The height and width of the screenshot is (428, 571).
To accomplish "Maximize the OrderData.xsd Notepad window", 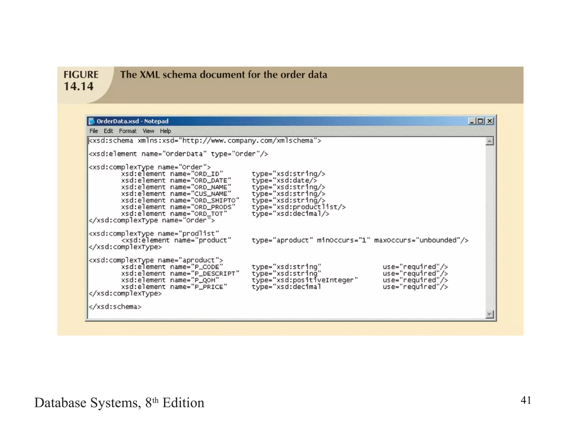I will [x=480, y=121].
